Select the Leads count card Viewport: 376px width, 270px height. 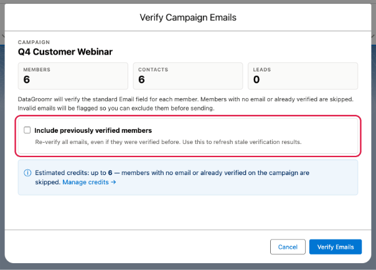click(x=303, y=76)
